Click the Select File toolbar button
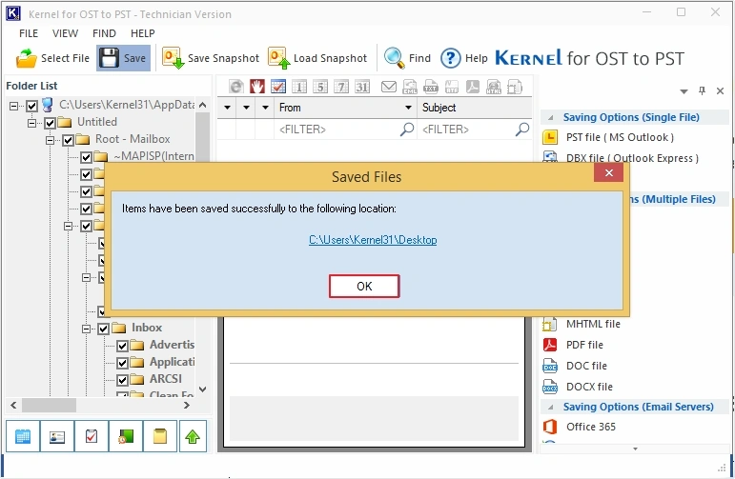 pos(52,58)
